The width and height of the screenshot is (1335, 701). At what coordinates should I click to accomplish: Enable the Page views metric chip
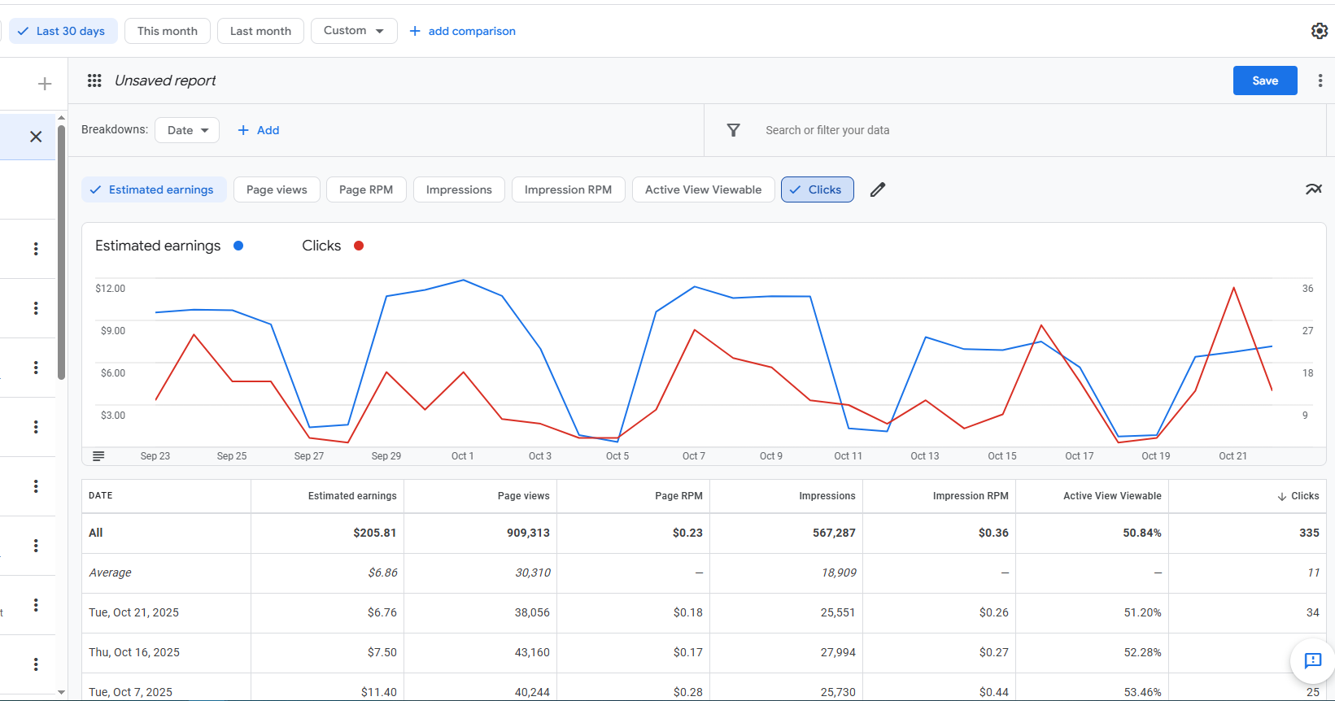click(x=277, y=189)
